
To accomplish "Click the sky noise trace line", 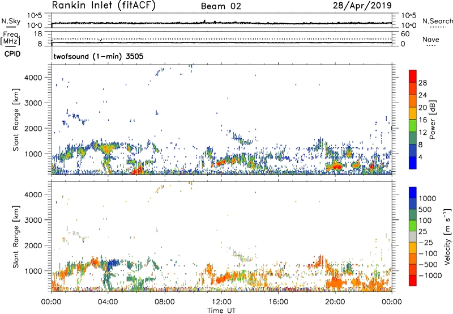I will (x=221, y=23).
